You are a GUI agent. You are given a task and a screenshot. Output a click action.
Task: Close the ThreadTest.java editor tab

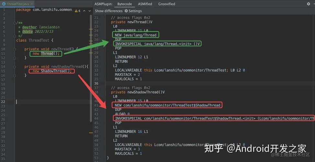(x=32, y=4)
